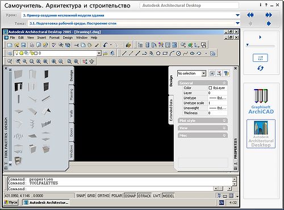Click the Пуск start button
Screen dimensions: 284x210
pos(11,202)
